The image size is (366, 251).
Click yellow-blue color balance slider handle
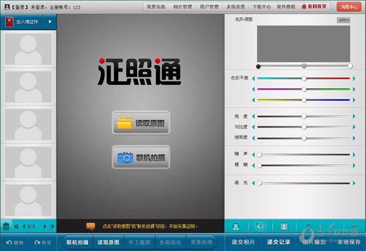(304, 100)
